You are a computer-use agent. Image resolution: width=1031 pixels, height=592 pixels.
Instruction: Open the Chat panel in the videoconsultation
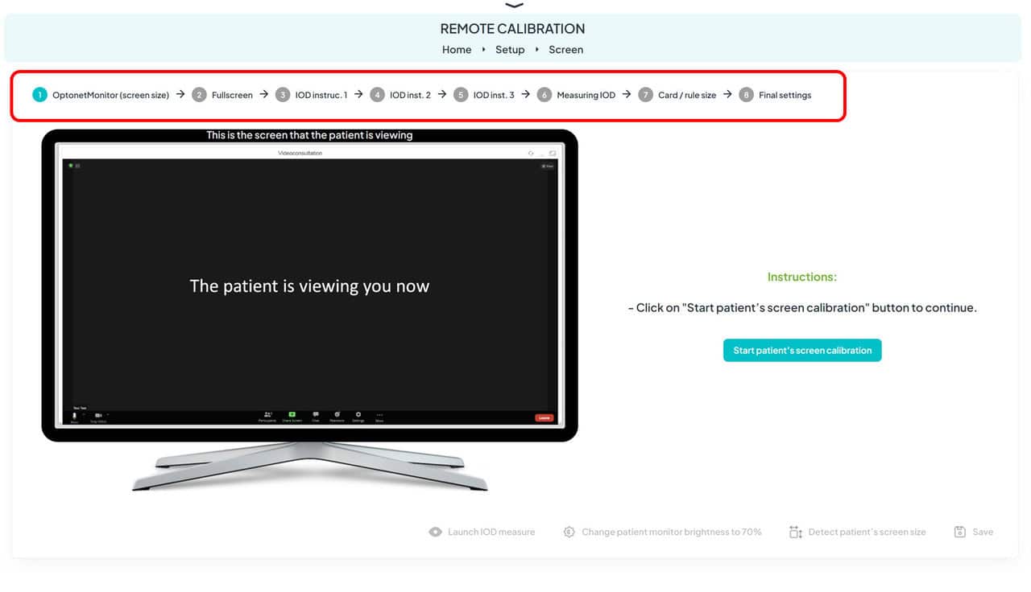(x=317, y=416)
